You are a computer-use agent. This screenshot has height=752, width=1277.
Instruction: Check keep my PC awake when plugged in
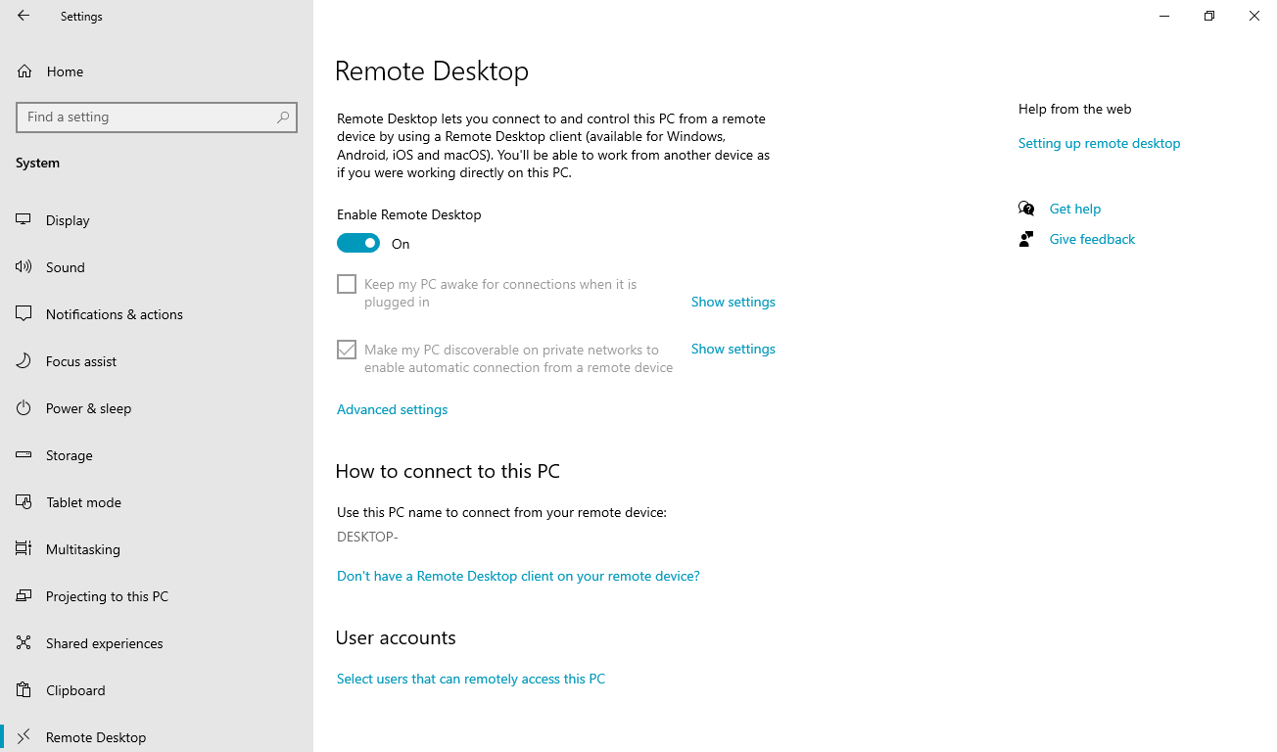[x=346, y=283]
